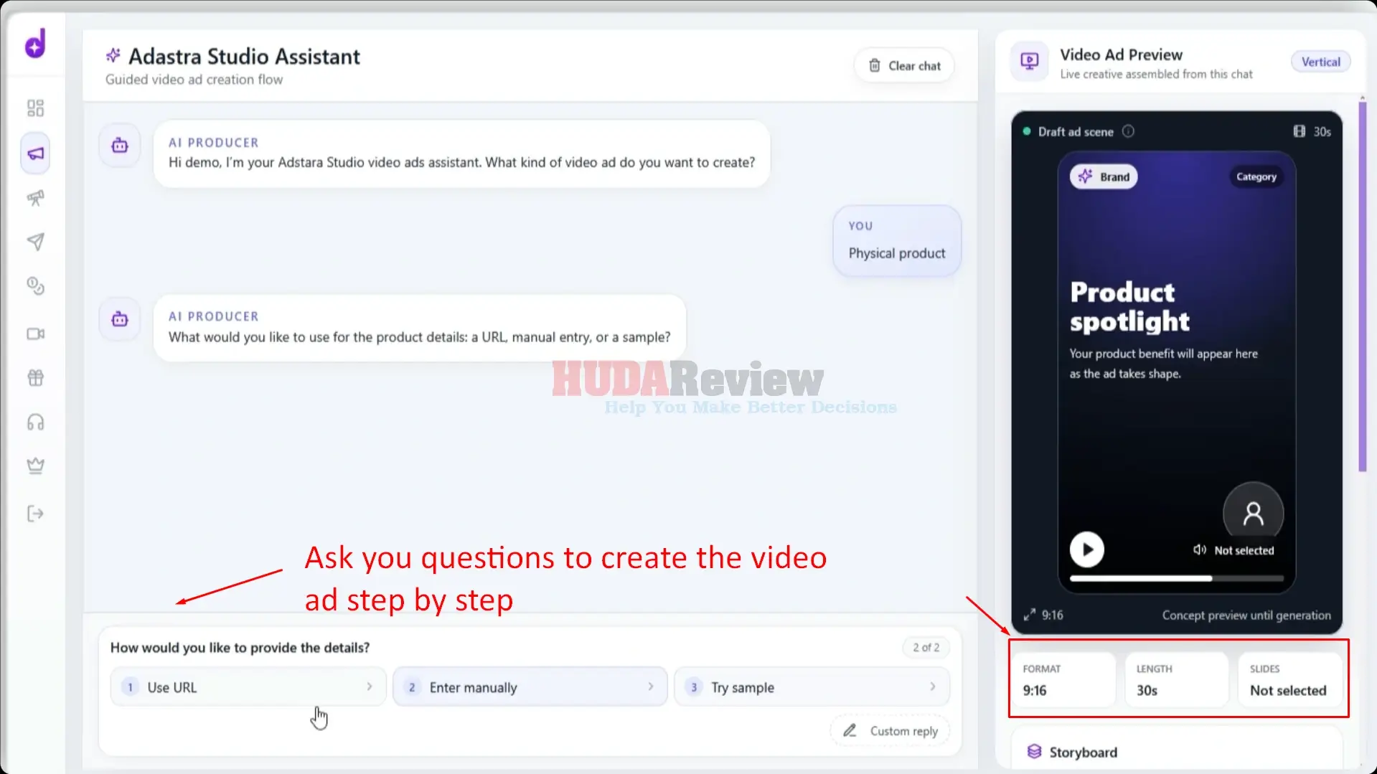Screen dimensions: 1377x774
Task: Click the expand arrows icon beside 9:16
Action: 1029,615
